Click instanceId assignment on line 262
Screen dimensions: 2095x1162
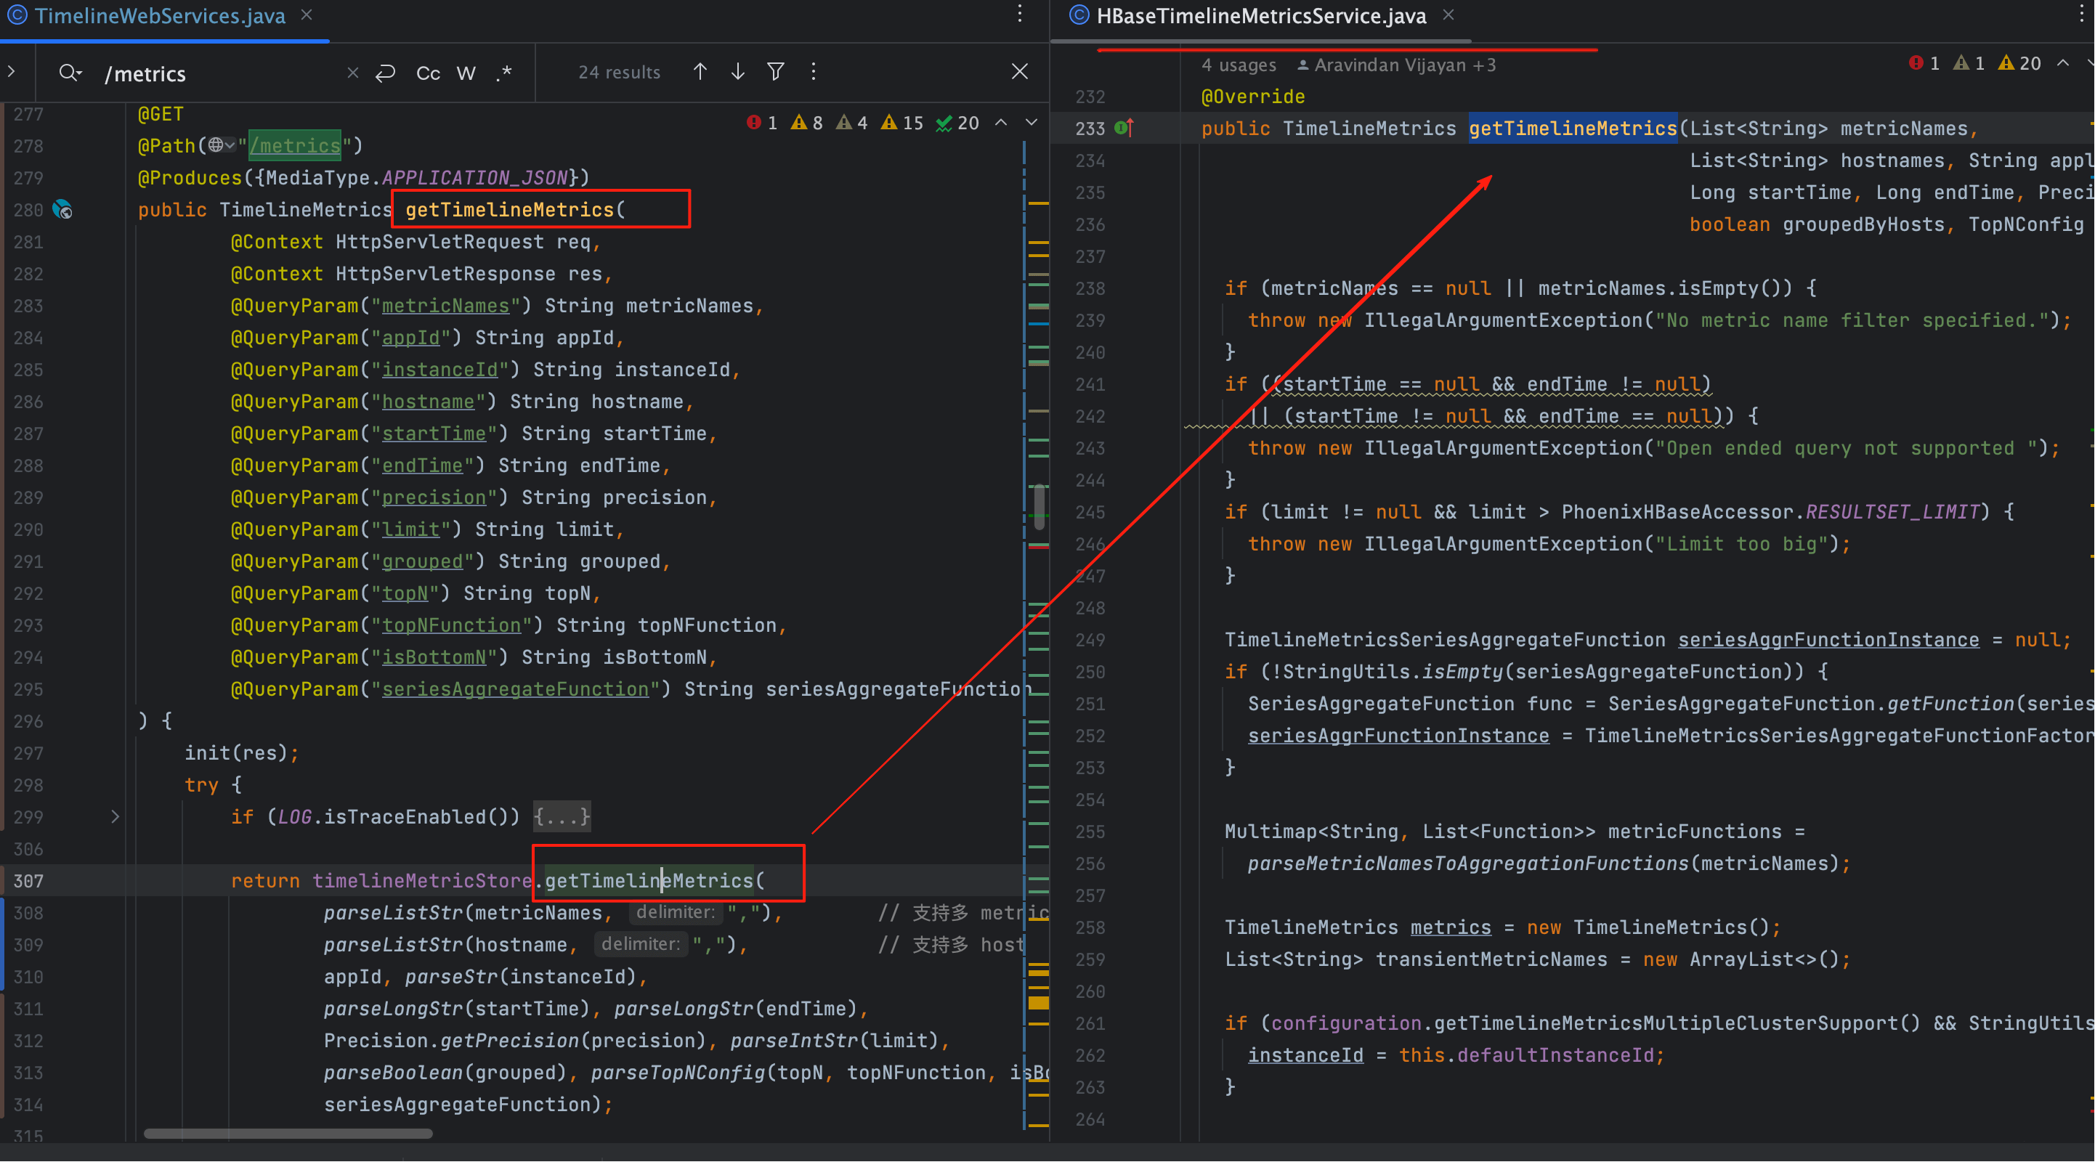[x=1305, y=1055]
